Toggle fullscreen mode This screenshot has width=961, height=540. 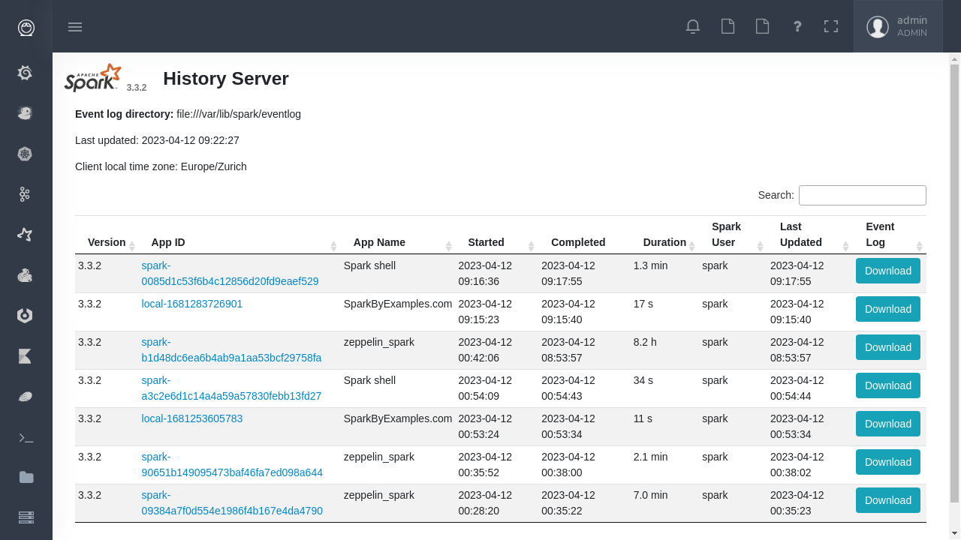[x=831, y=27]
